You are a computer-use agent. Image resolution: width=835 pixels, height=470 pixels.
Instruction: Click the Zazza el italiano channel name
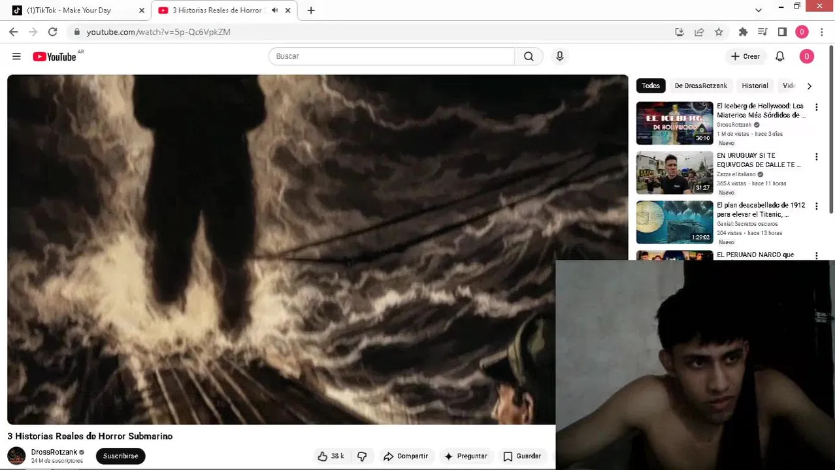click(736, 174)
